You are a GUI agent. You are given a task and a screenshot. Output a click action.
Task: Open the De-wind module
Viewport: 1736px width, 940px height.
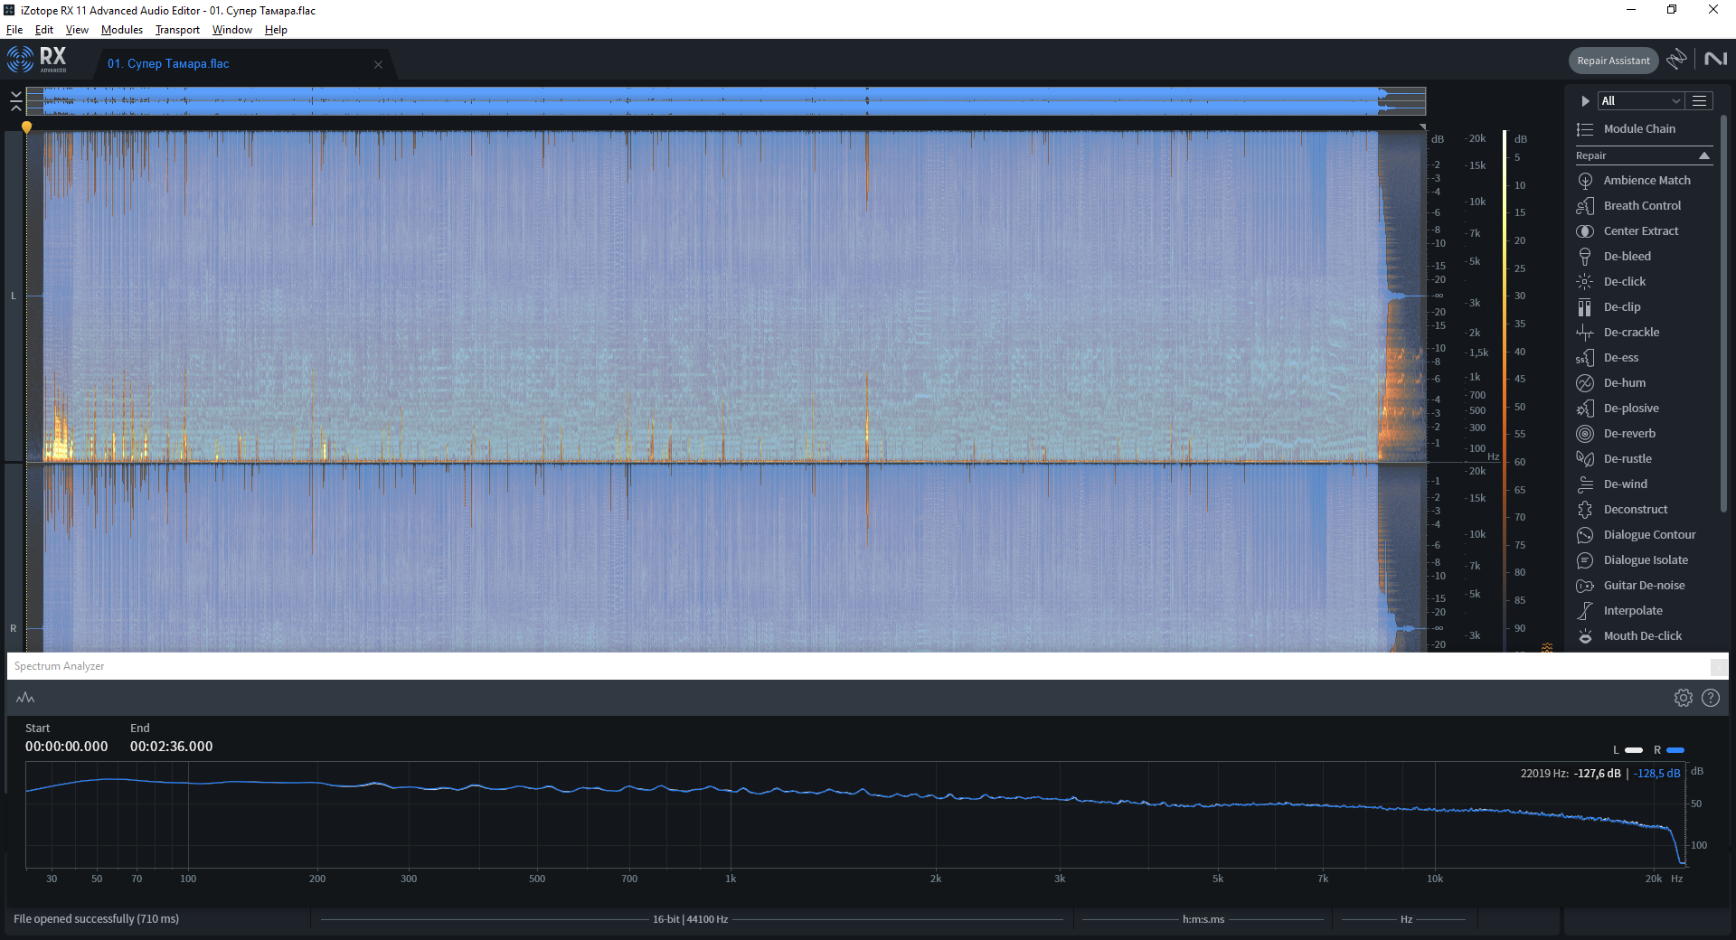1625,484
